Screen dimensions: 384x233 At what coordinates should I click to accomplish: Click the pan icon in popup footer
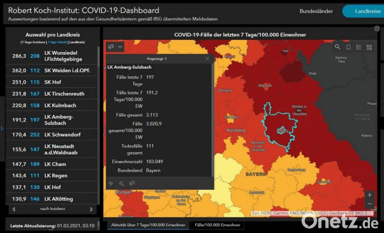tap(111, 183)
